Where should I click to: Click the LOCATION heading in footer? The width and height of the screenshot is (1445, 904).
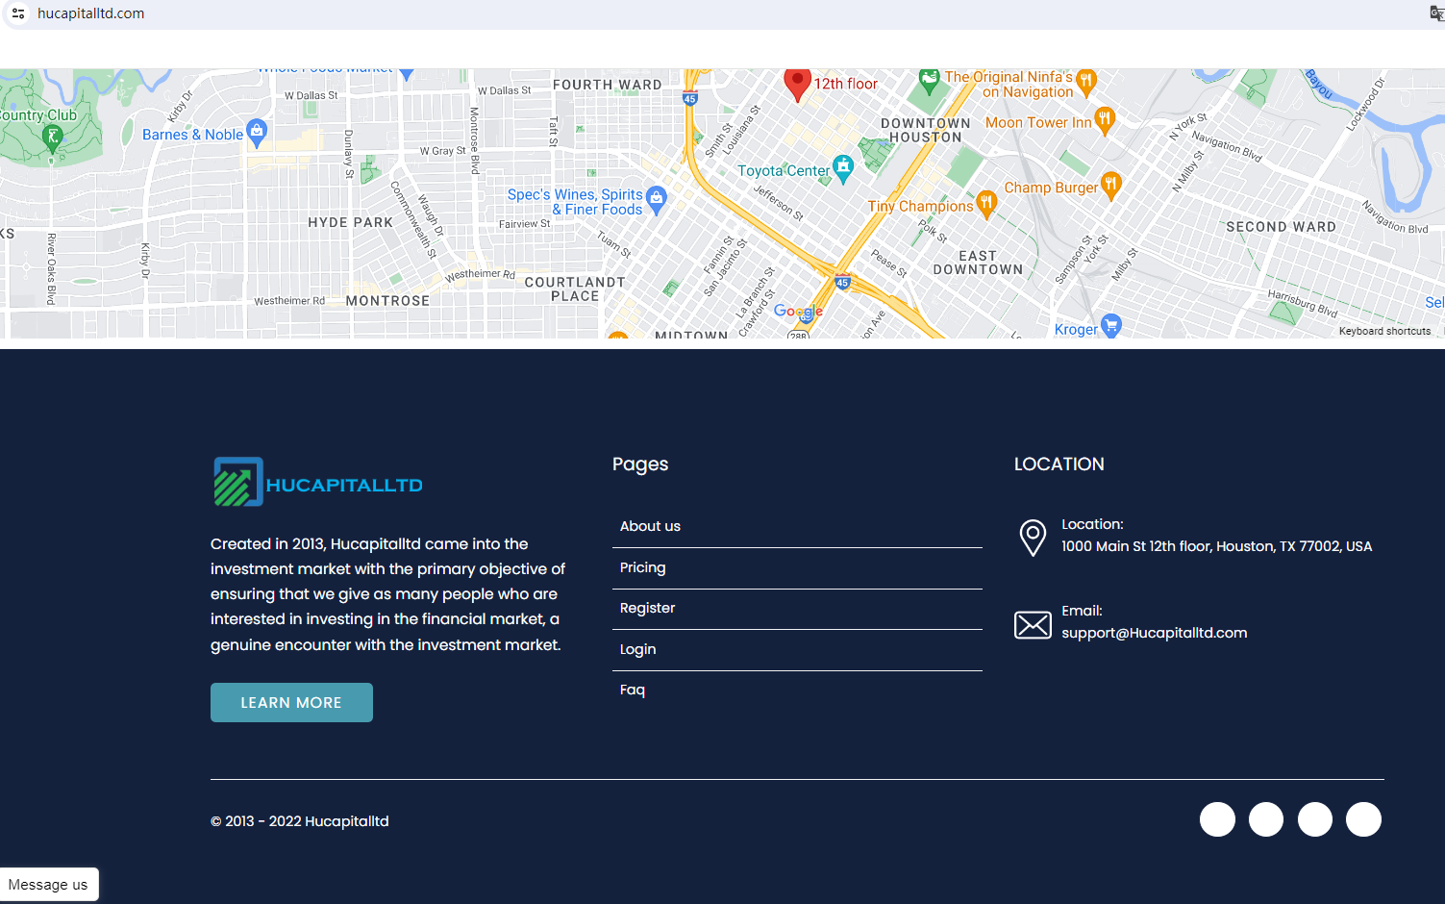click(x=1059, y=465)
